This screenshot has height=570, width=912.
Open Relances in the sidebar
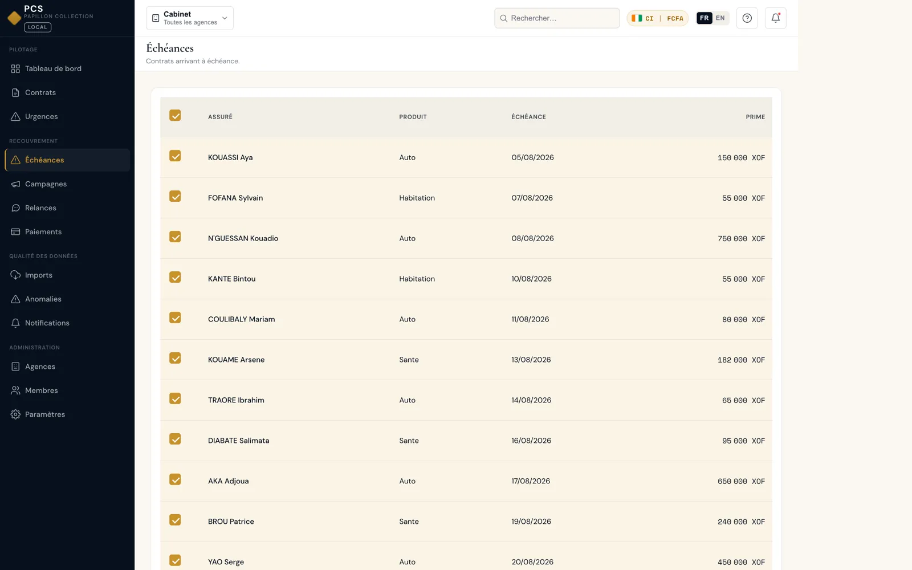[x=67, y=208]
